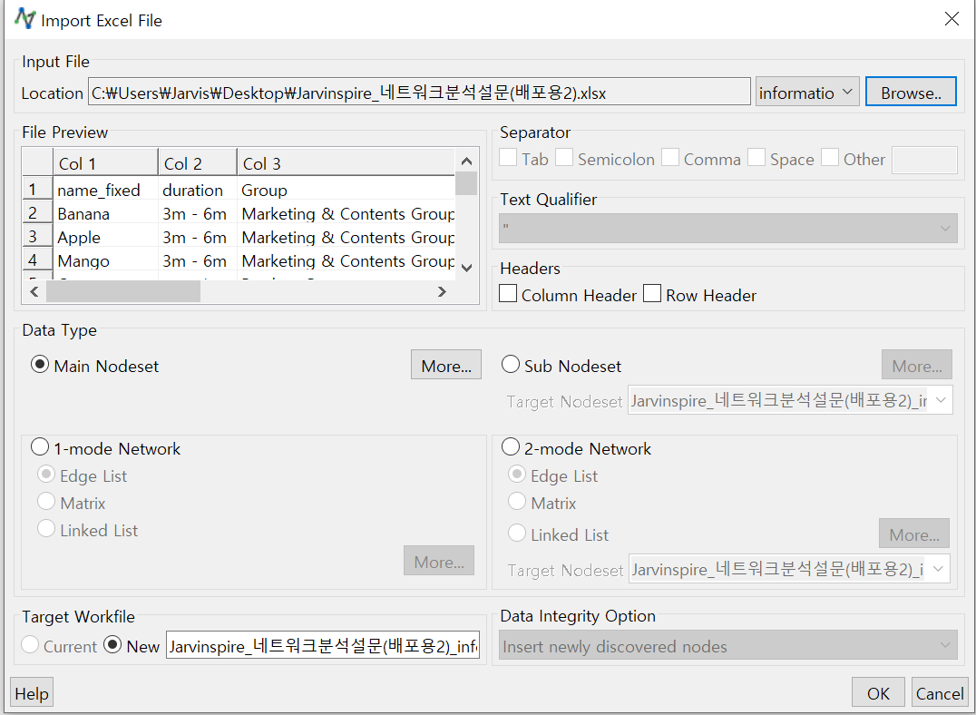Click More... button in 1-mode Network section
Viewport: 976px width, 715px height.
[x=439, y=561]
